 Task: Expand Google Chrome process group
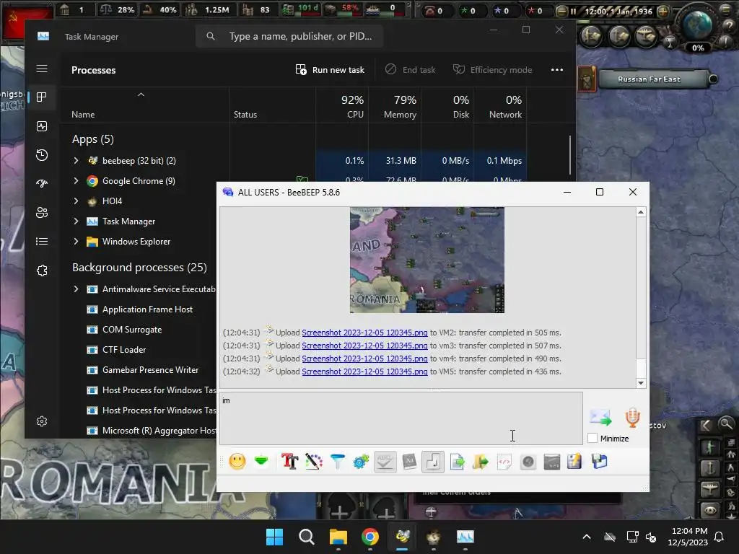[x=76, y=181]
